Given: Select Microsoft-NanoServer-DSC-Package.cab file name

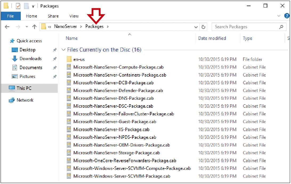Looking at the screenshot, I should coord(113,106).
